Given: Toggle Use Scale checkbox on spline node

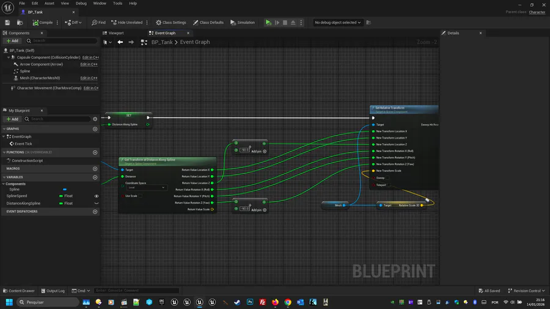Looking at the screenshot, I should 140,196.
